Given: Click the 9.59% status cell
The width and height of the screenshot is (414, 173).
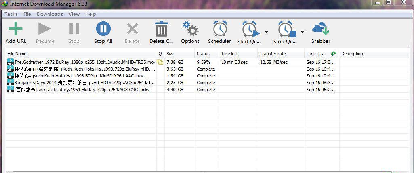Looking at the screenshot, I should [x=204, y=62].
